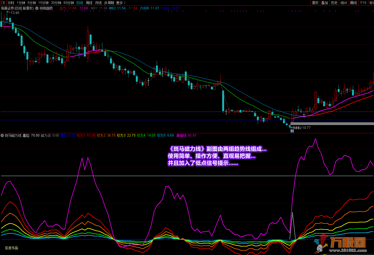Click the 叠加 overlay button
The image size is (374, 255).
pyautogui.click(x=325, y=3)
